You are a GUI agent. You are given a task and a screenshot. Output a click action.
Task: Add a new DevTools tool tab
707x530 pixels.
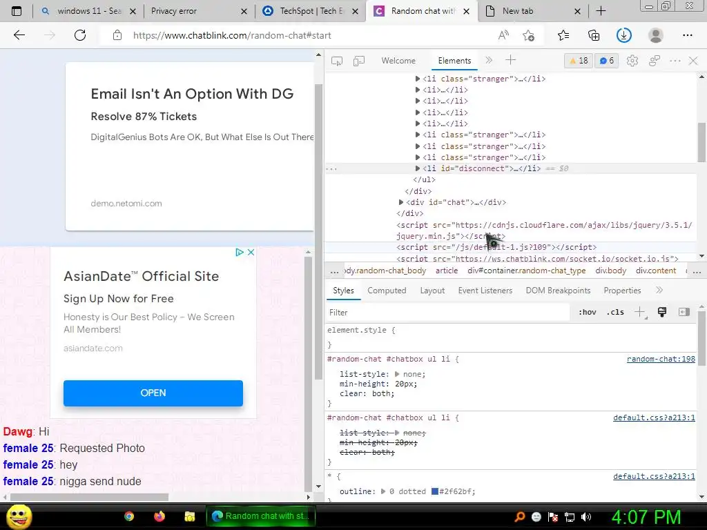510,60
